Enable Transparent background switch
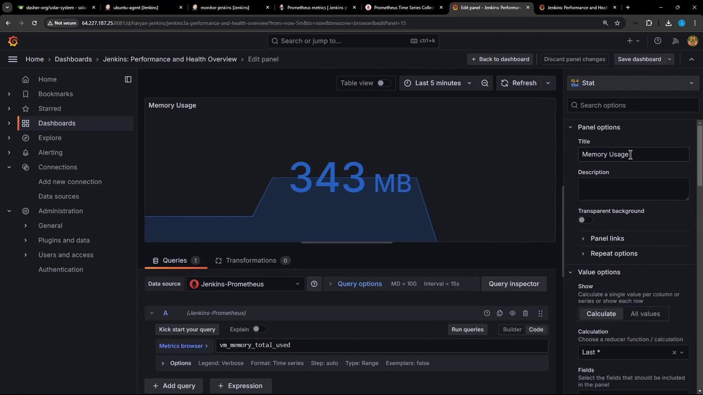 (585, 220)
